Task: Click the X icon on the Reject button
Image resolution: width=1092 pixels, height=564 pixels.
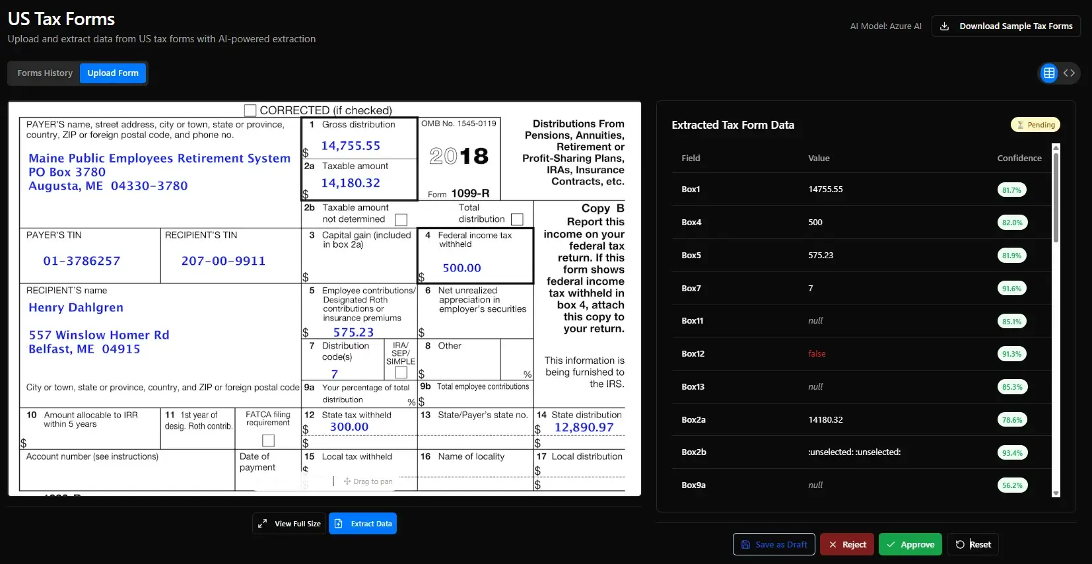Action: tap(833, 545)
